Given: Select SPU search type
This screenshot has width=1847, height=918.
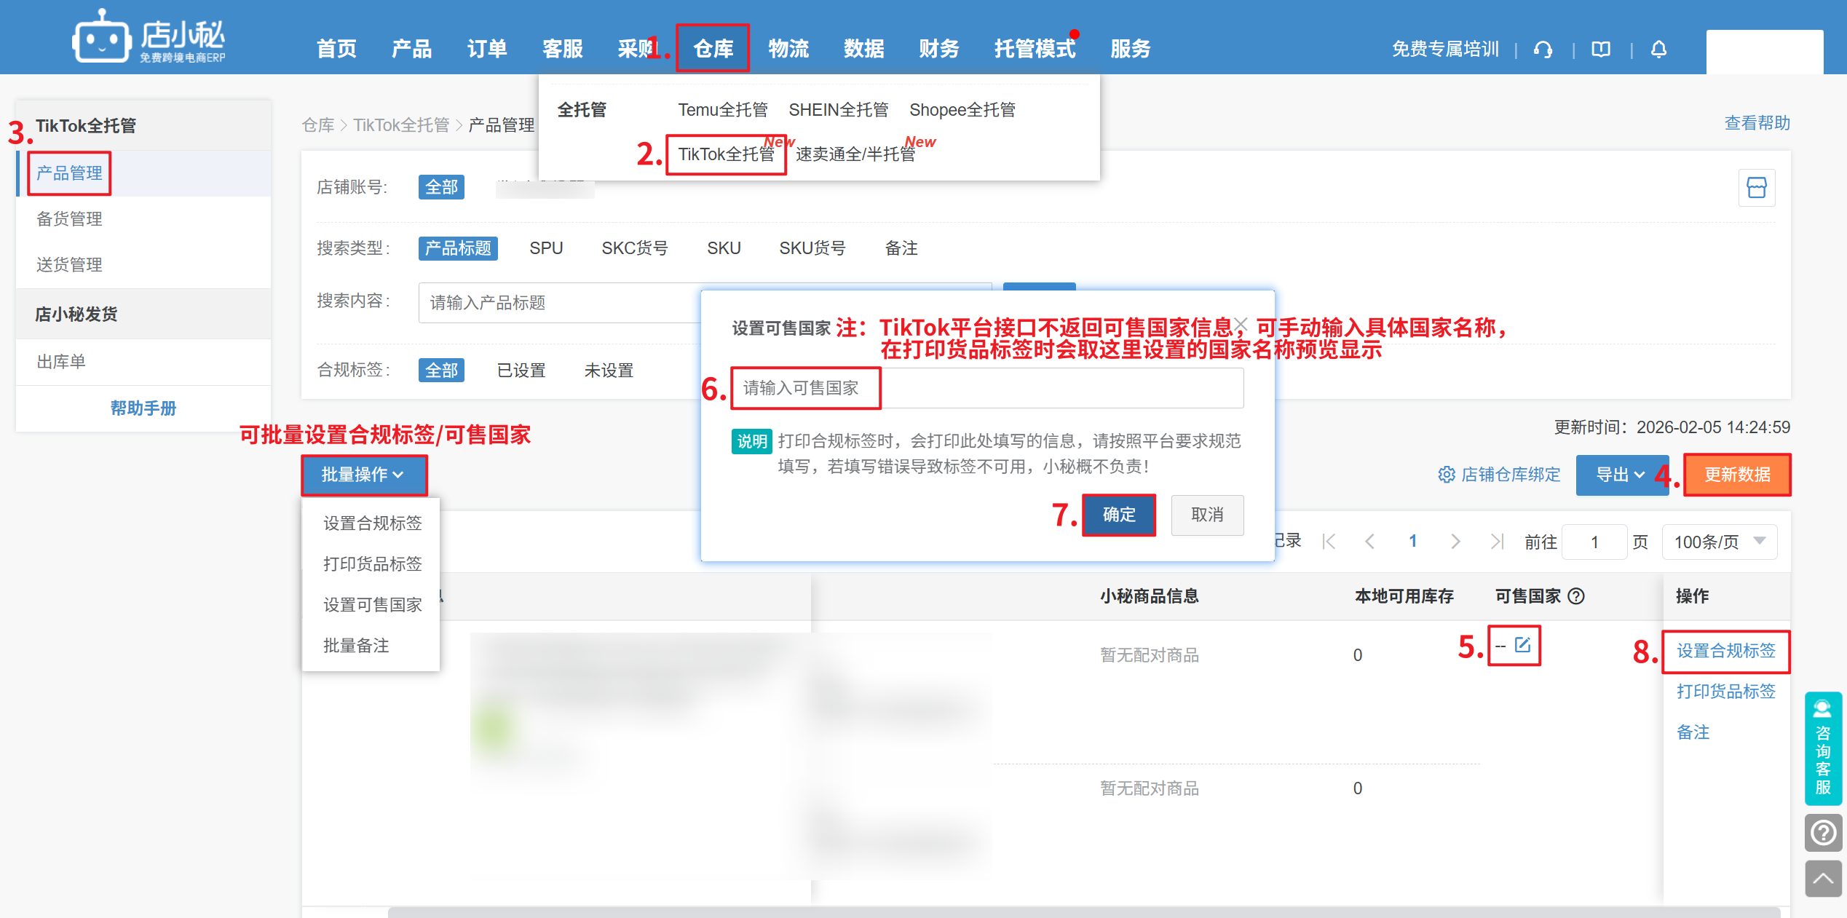Looking at the screenshot, I should 546,248.
